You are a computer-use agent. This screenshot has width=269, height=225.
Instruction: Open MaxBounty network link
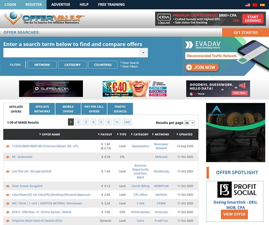(x=161, y=171)
